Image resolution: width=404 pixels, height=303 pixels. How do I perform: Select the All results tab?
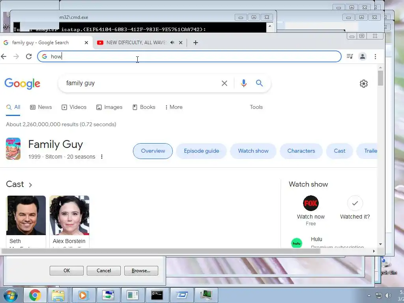[x=13, y=107]
